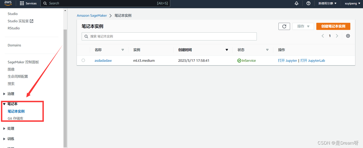Select the radio button for asdadadaw
This screenshot has height=148, width=363.
click(83, 60)
